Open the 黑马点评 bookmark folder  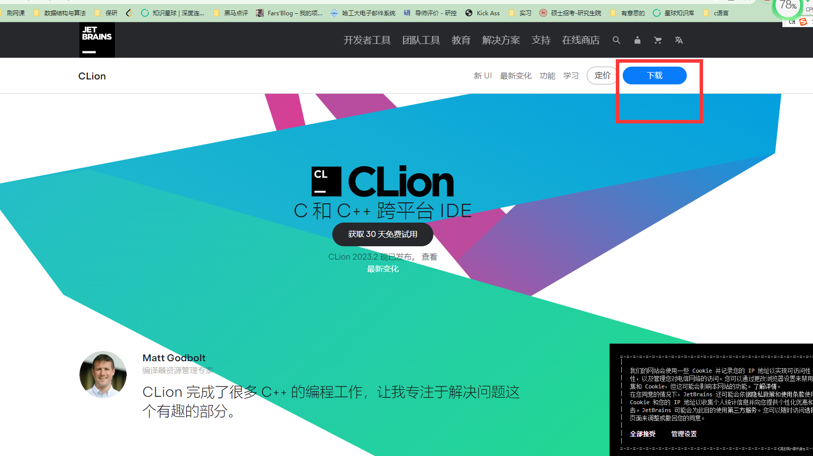(x=231, y=13)
